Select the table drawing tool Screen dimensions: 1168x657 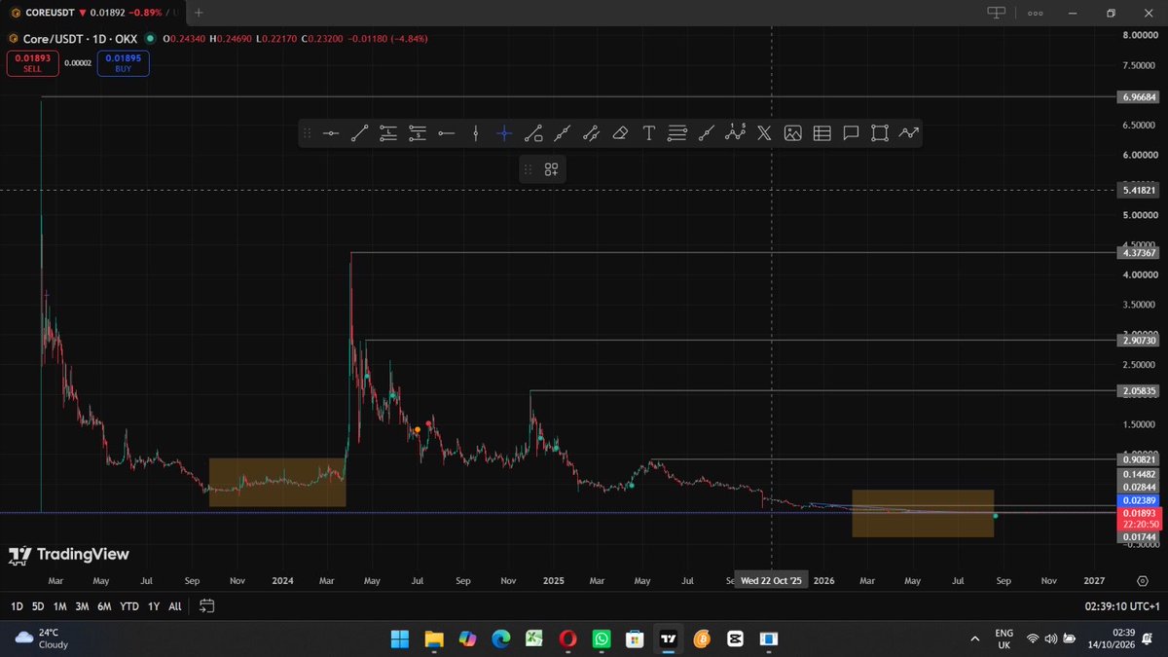point(821,133)
